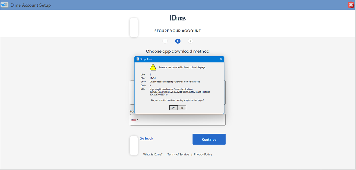Click the Char value 11451
Viewport: 356px width, 170px height.
coord(153,78)
